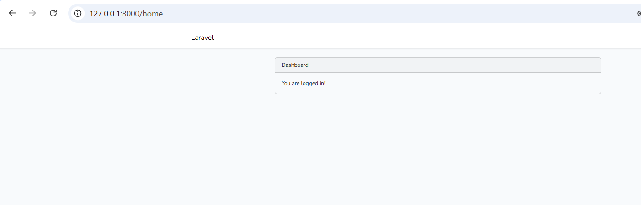The width and height of the screenshot is (641, 205).
Task: View site information via the info icon
Action: point(78,14)
